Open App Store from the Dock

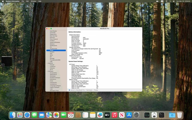point(129,115)
